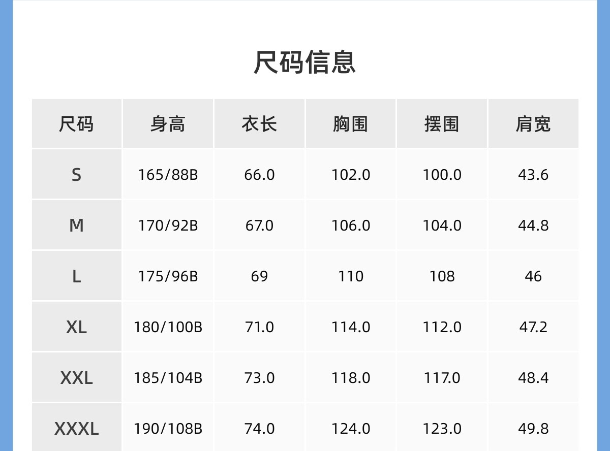Select the M size row label

(x=76, y=225)
